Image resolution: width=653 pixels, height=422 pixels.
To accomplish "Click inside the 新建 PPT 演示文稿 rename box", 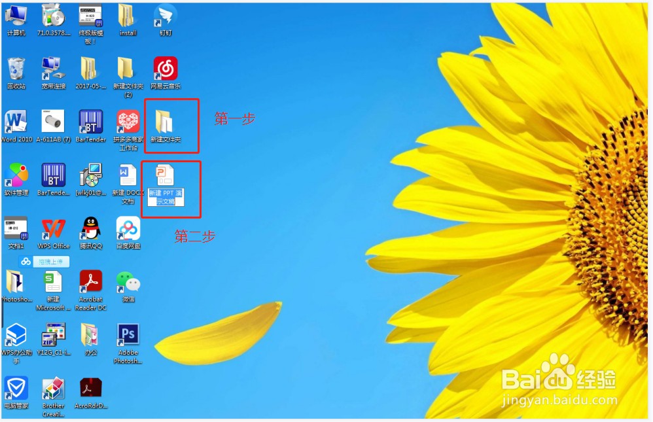I will [166, 198].
